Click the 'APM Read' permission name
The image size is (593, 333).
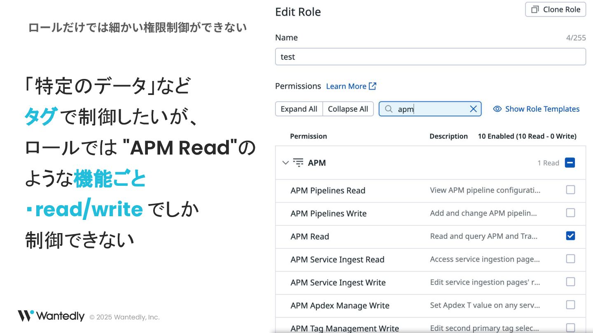tap(310, 236)
